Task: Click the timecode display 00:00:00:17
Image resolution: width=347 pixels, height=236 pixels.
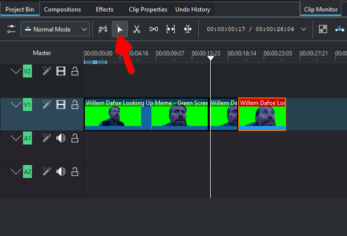Action: point(226,29)
